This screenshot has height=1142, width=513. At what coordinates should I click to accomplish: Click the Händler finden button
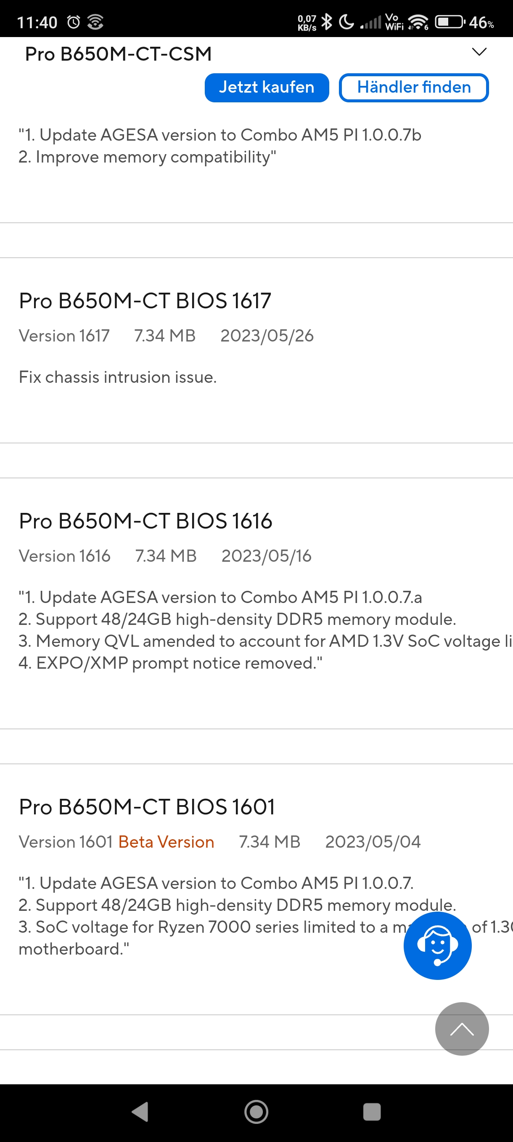(413, 87)
